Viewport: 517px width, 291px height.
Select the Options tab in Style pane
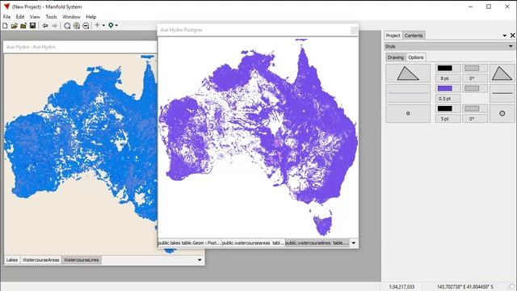click(x=416, y=57)
